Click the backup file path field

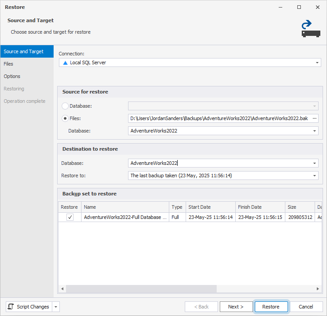(219, 118)
